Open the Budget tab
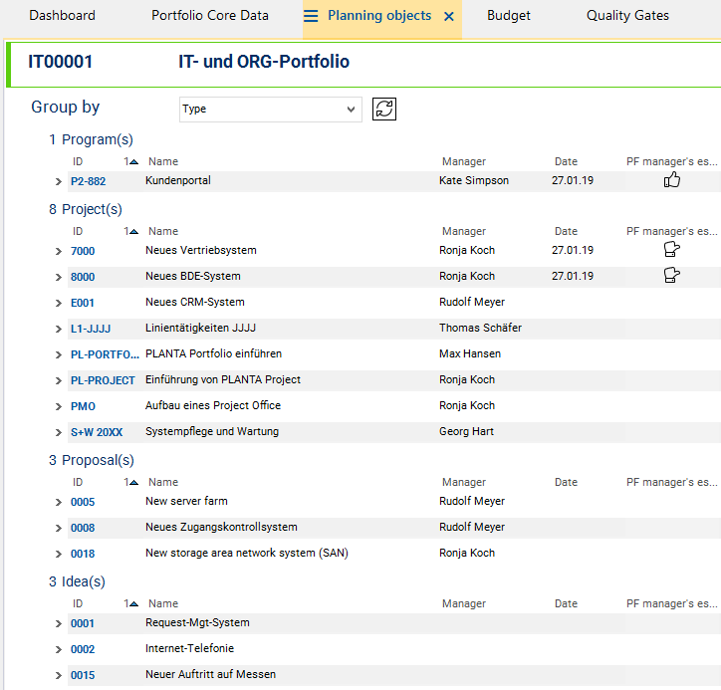721x690 pixels. [509, 16]
